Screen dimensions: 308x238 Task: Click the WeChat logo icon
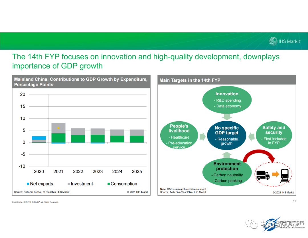[x=252, y=224]
